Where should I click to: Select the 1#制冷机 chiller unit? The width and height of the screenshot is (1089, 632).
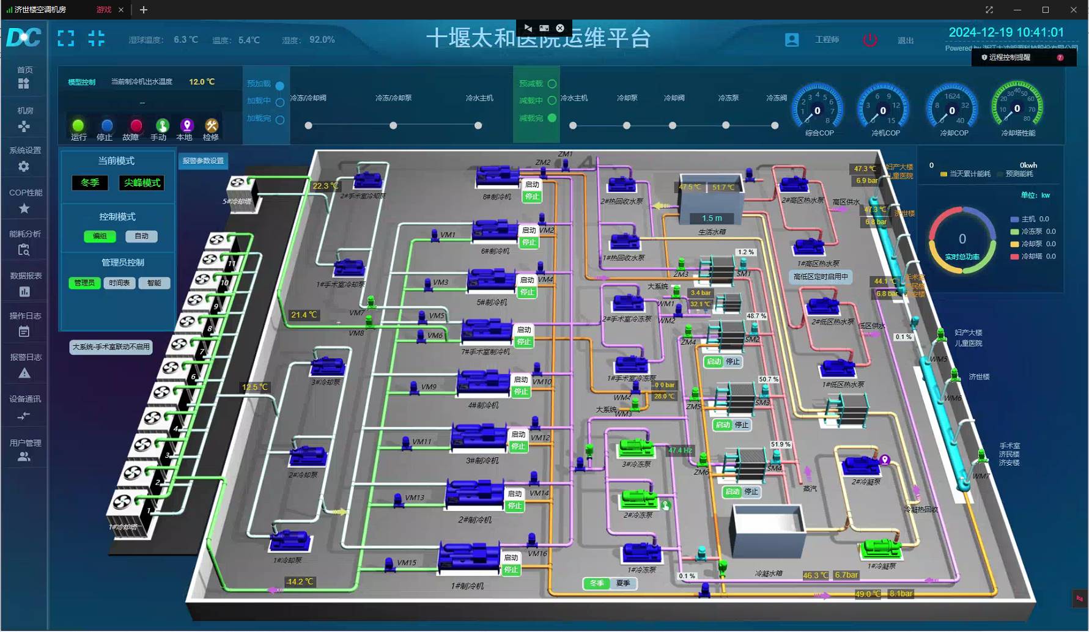pos(469,558)
